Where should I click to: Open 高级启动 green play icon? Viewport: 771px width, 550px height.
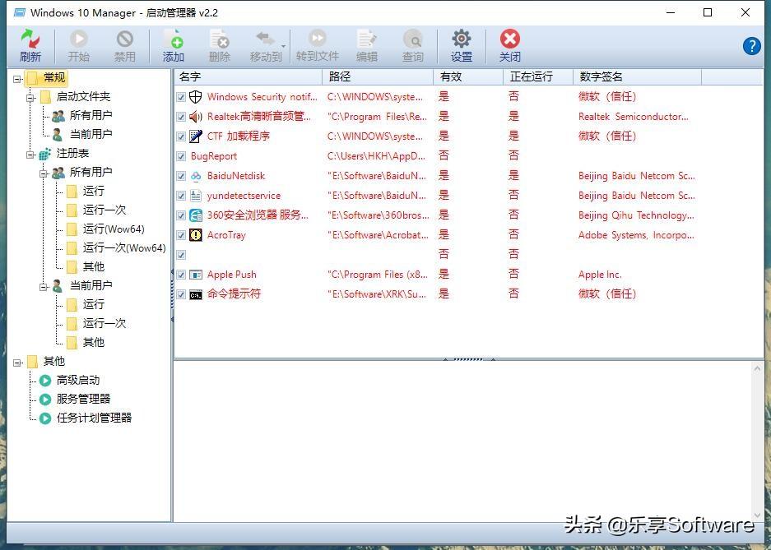click(x=45, y=381)
